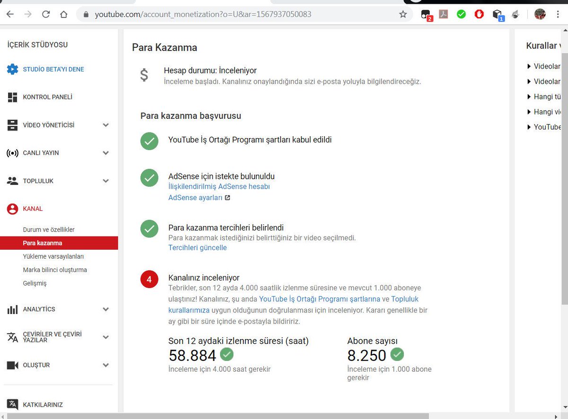Open KONTROL PANELİ menu item
568x419 pixels.
[47, 97]
